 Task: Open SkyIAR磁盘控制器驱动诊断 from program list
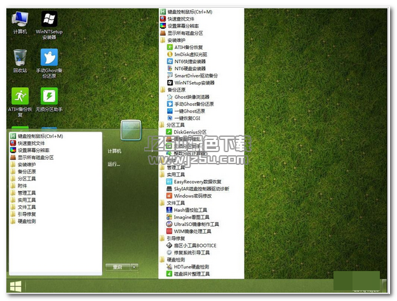click(x=198, y=189)
